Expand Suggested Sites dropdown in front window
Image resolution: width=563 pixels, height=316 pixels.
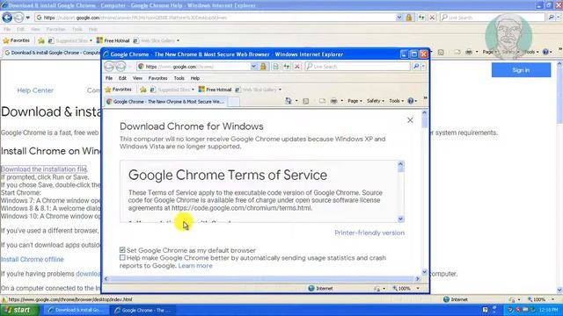pyautogui.click(x=193, y=90)
